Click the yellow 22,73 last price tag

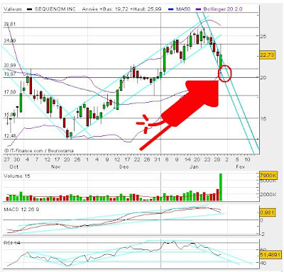(x=267, y=55)
